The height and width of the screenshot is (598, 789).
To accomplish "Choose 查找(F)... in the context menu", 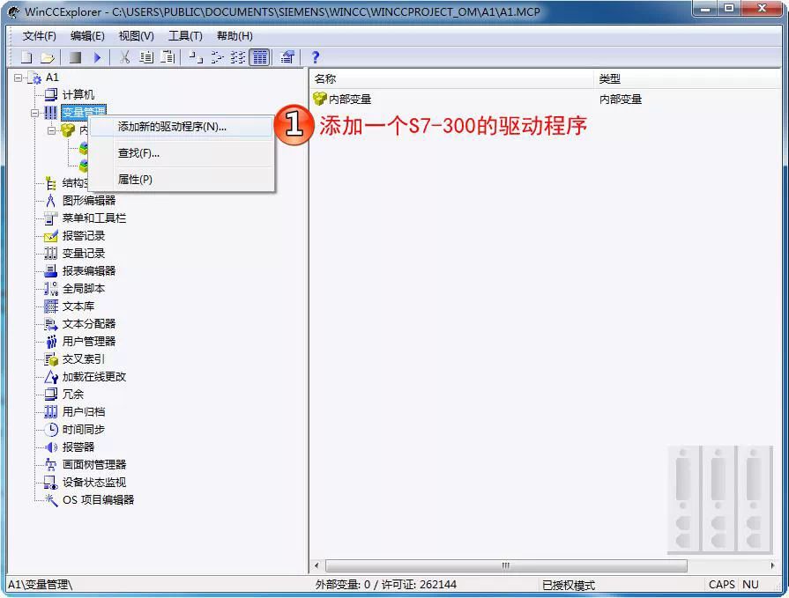I will pos(181,153).
